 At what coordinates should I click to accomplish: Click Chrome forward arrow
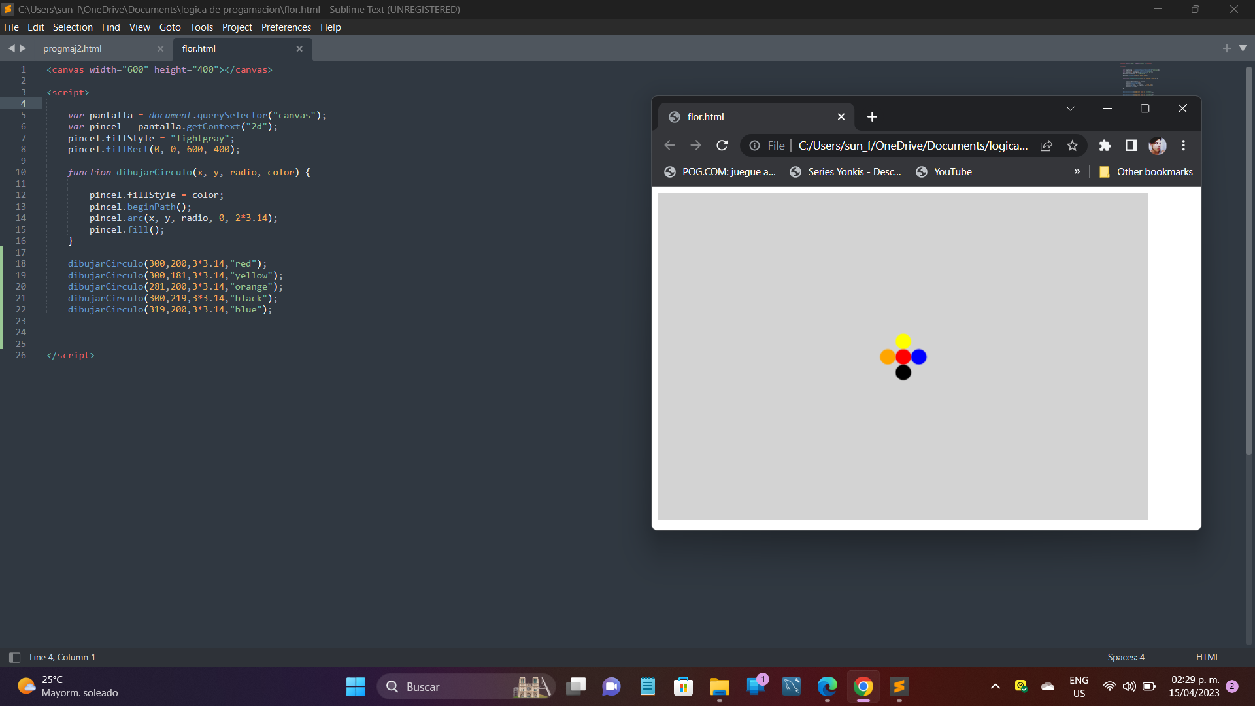(695, 146)
